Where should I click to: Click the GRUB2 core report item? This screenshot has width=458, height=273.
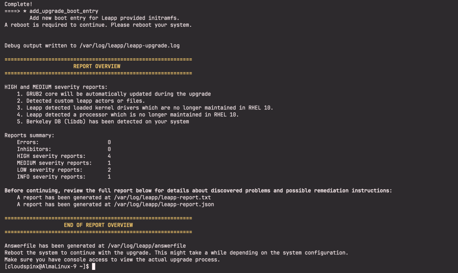coord(114,94)
